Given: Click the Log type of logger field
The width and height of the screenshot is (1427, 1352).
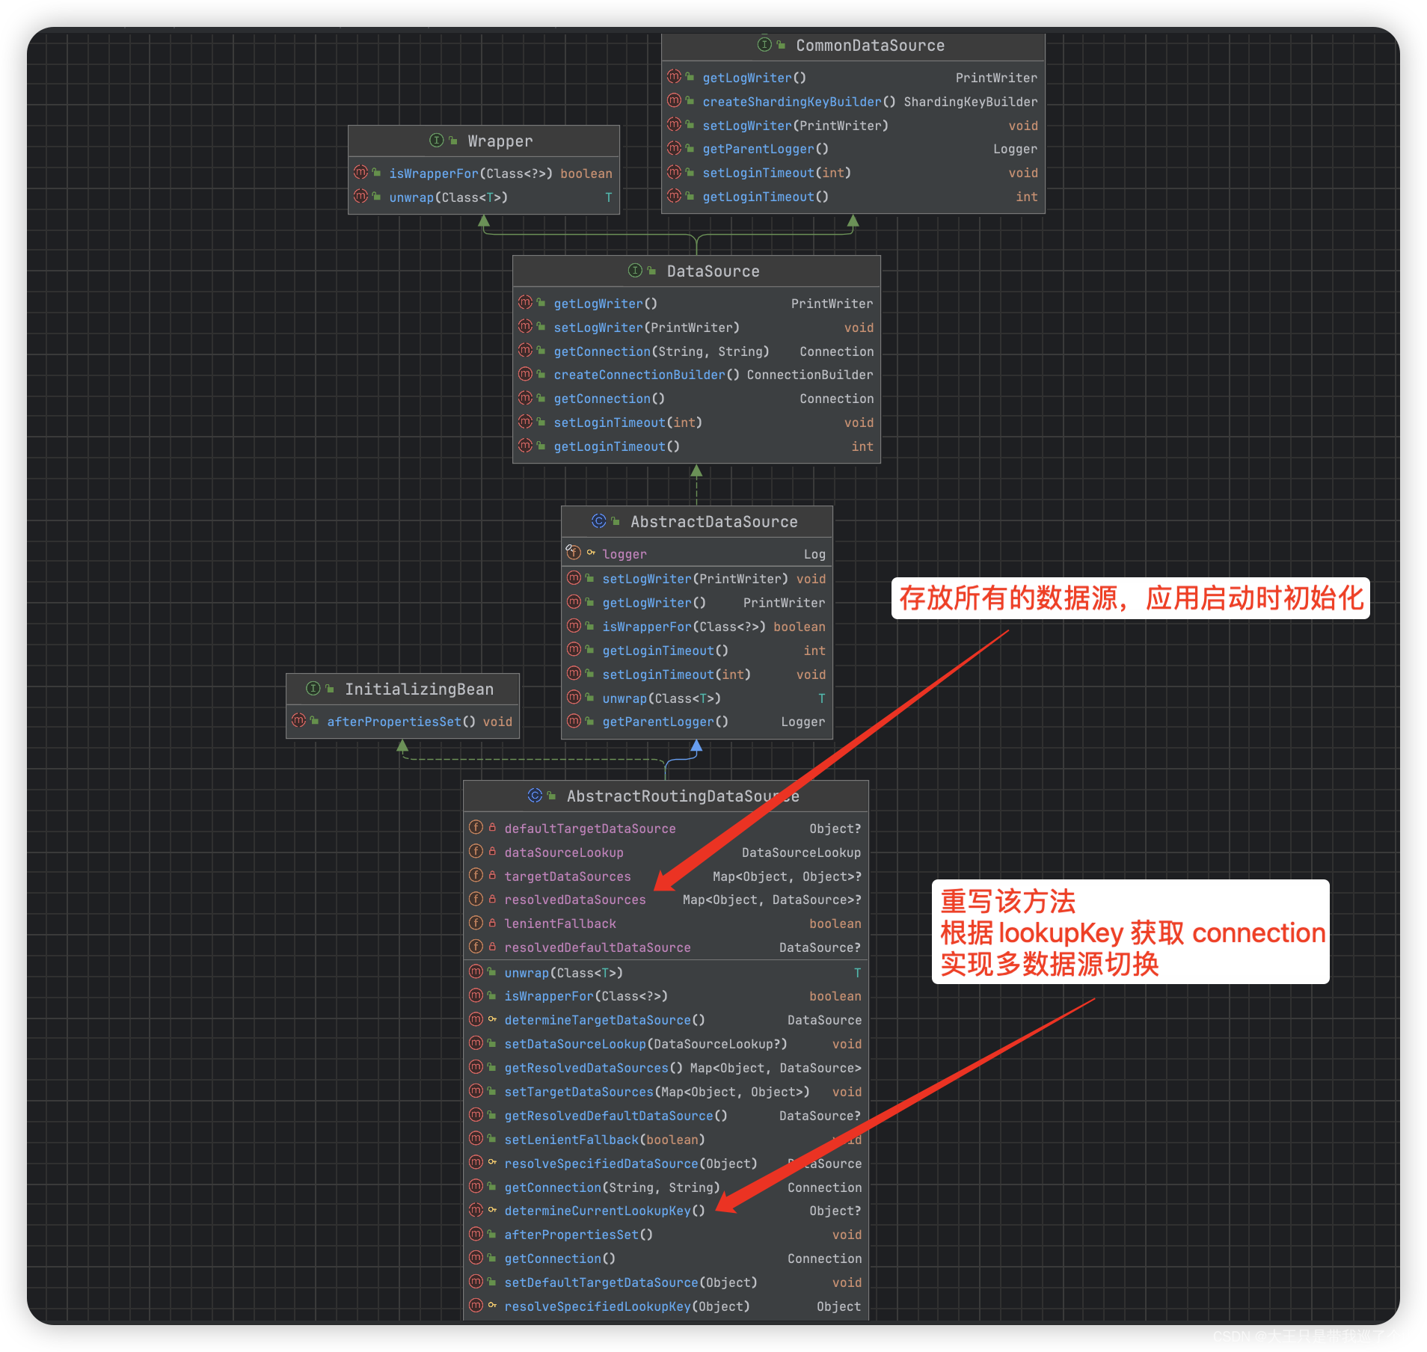Looking at the screenshot, I should coord(814,554).
